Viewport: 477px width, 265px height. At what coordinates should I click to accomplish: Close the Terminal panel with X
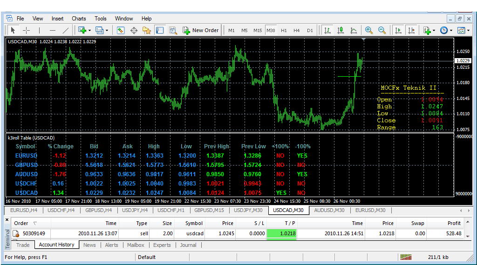pos(7,219)
